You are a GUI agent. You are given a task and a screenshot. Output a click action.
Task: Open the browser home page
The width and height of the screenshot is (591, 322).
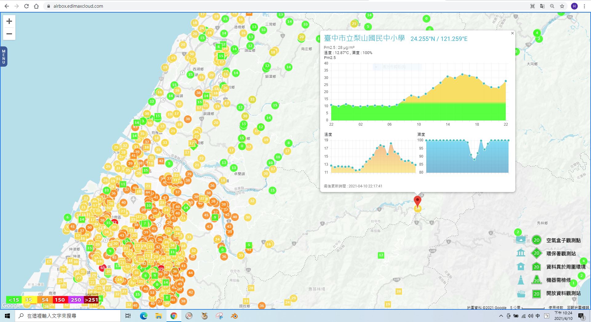(x=36, y=6)
